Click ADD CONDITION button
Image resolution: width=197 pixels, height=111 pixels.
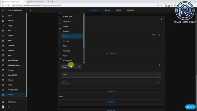tap(111, 53)
